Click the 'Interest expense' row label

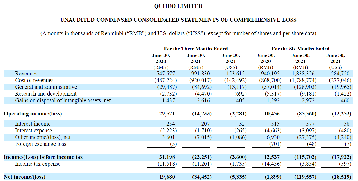point(33,131)
